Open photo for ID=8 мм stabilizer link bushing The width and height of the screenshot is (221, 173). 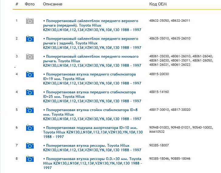[30, 110]
